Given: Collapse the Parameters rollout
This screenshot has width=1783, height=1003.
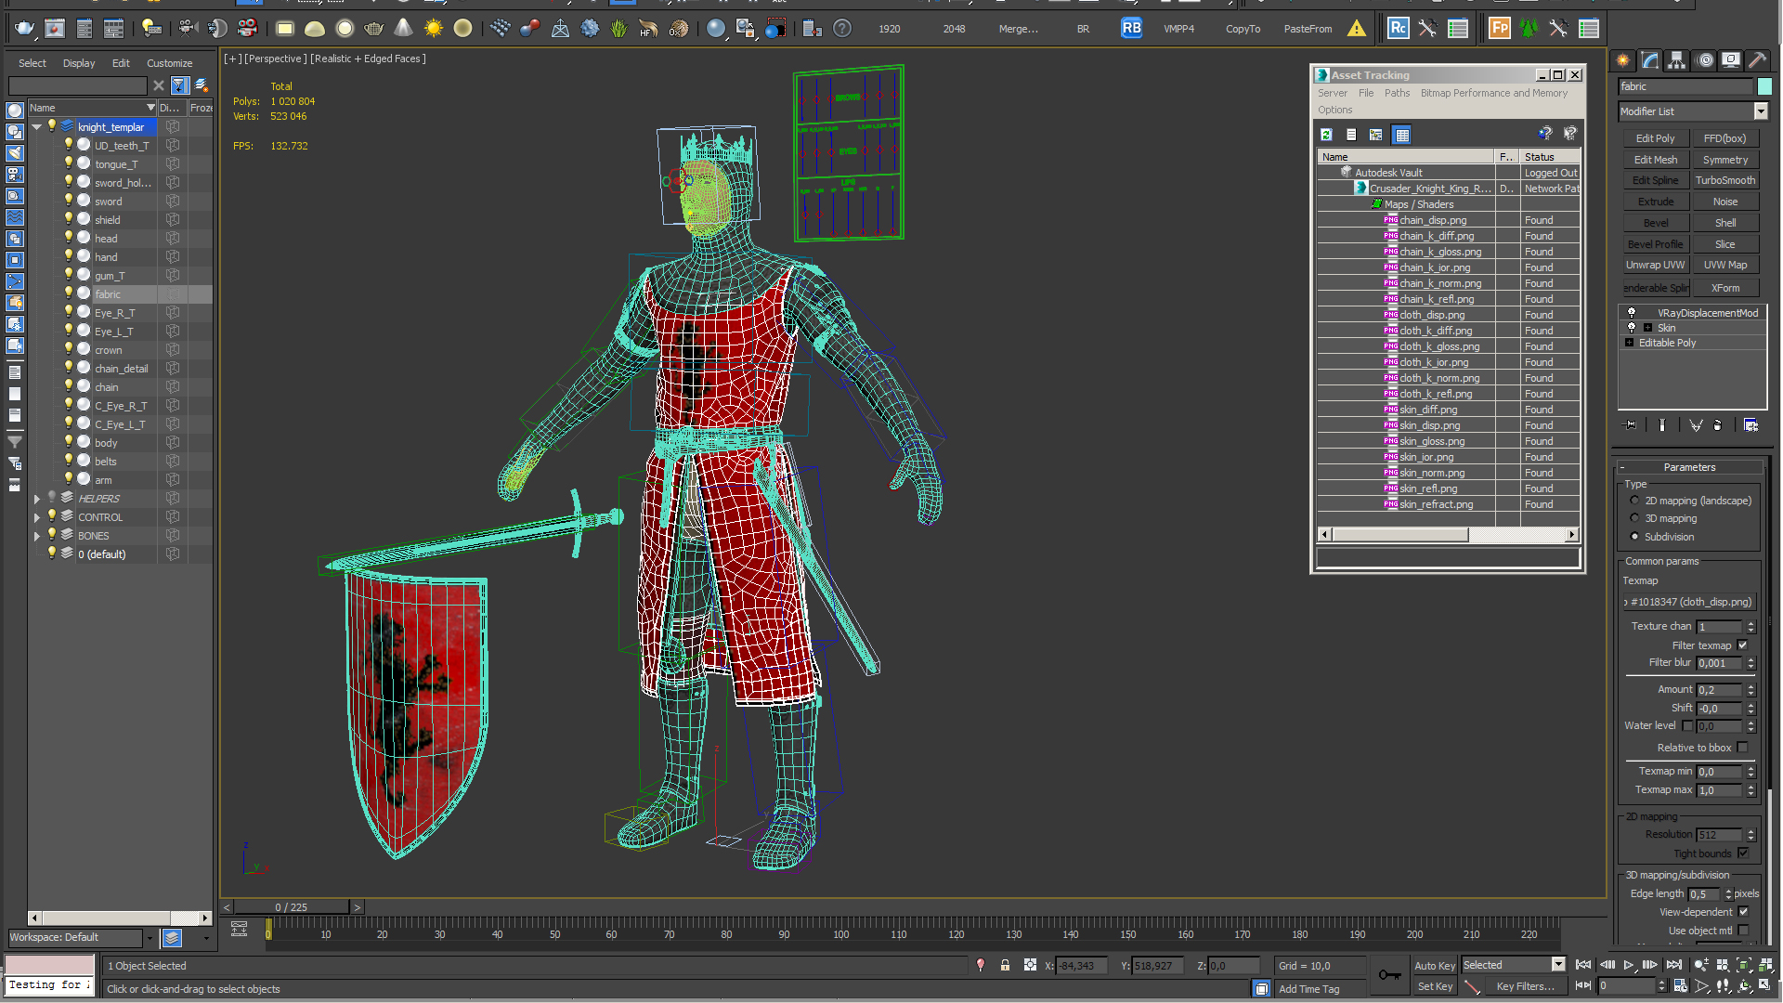Looking at the screenshot, I should click(1689, 467).
